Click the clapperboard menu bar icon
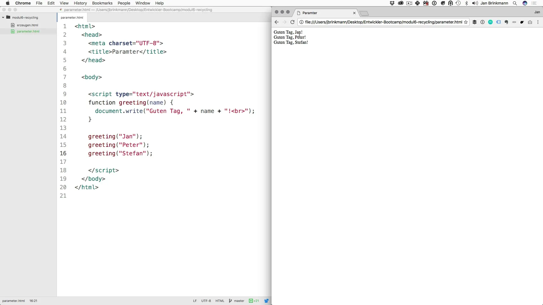 (x=426, y=3)
